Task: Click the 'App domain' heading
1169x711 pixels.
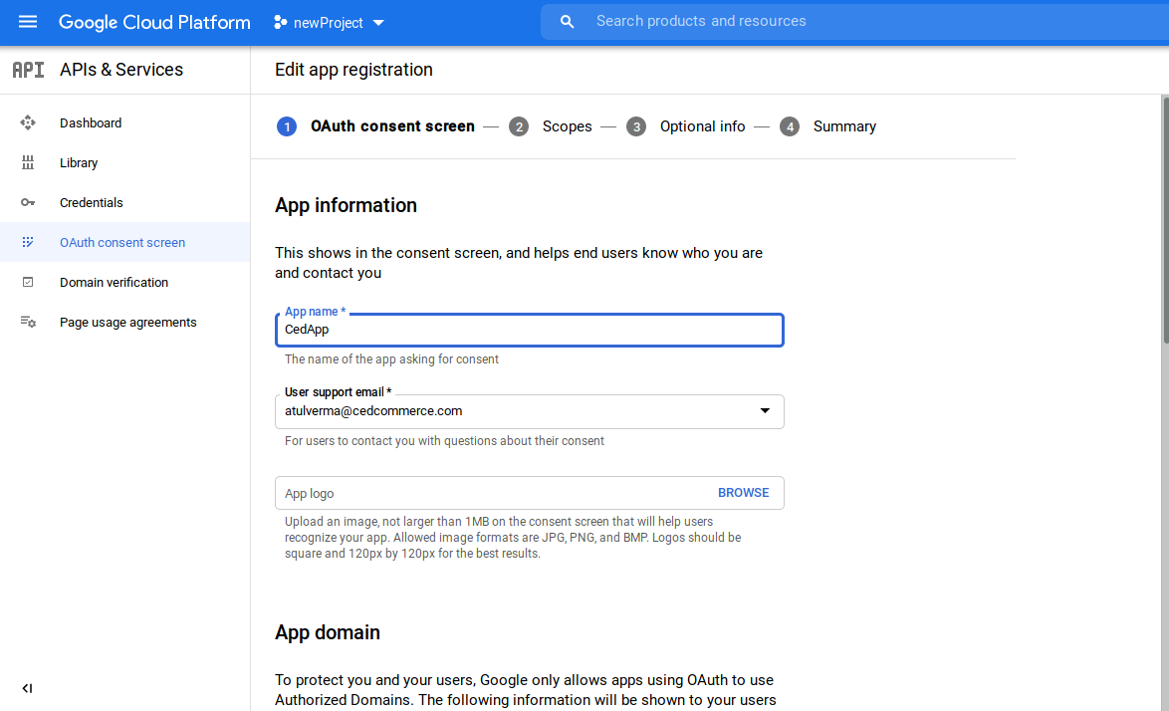Action: point(328,632)
